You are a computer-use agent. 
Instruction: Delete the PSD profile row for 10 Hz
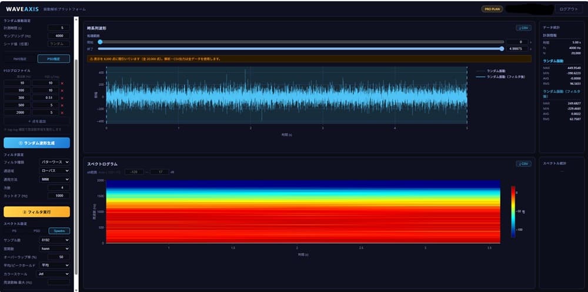[x=62, y=84]
